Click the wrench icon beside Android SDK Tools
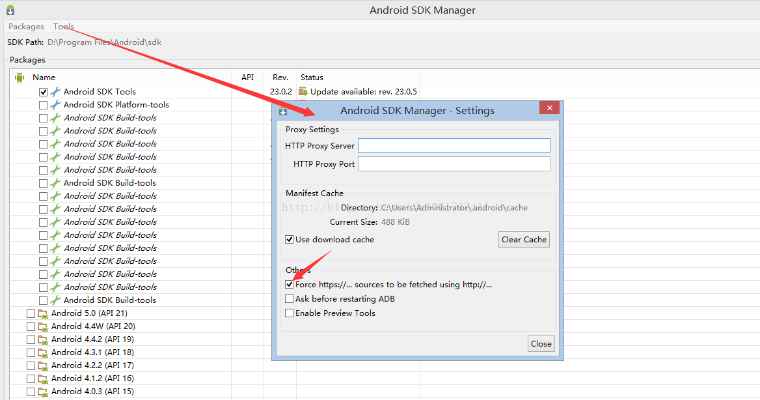760x400 pixels. [55, 92]
